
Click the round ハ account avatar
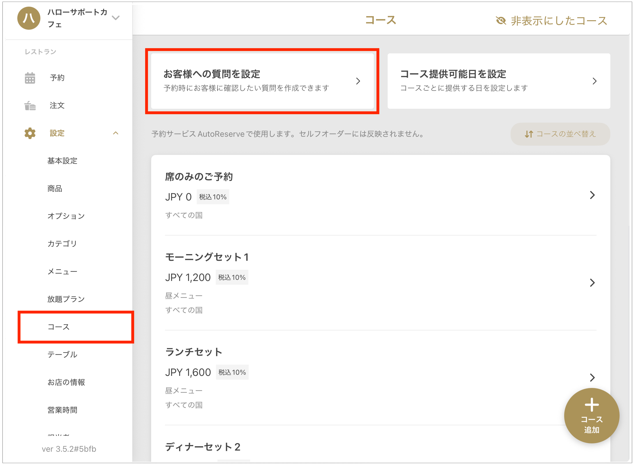point(29,18)
